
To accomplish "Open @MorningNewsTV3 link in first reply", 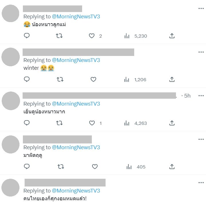I will tap(76, 17).
